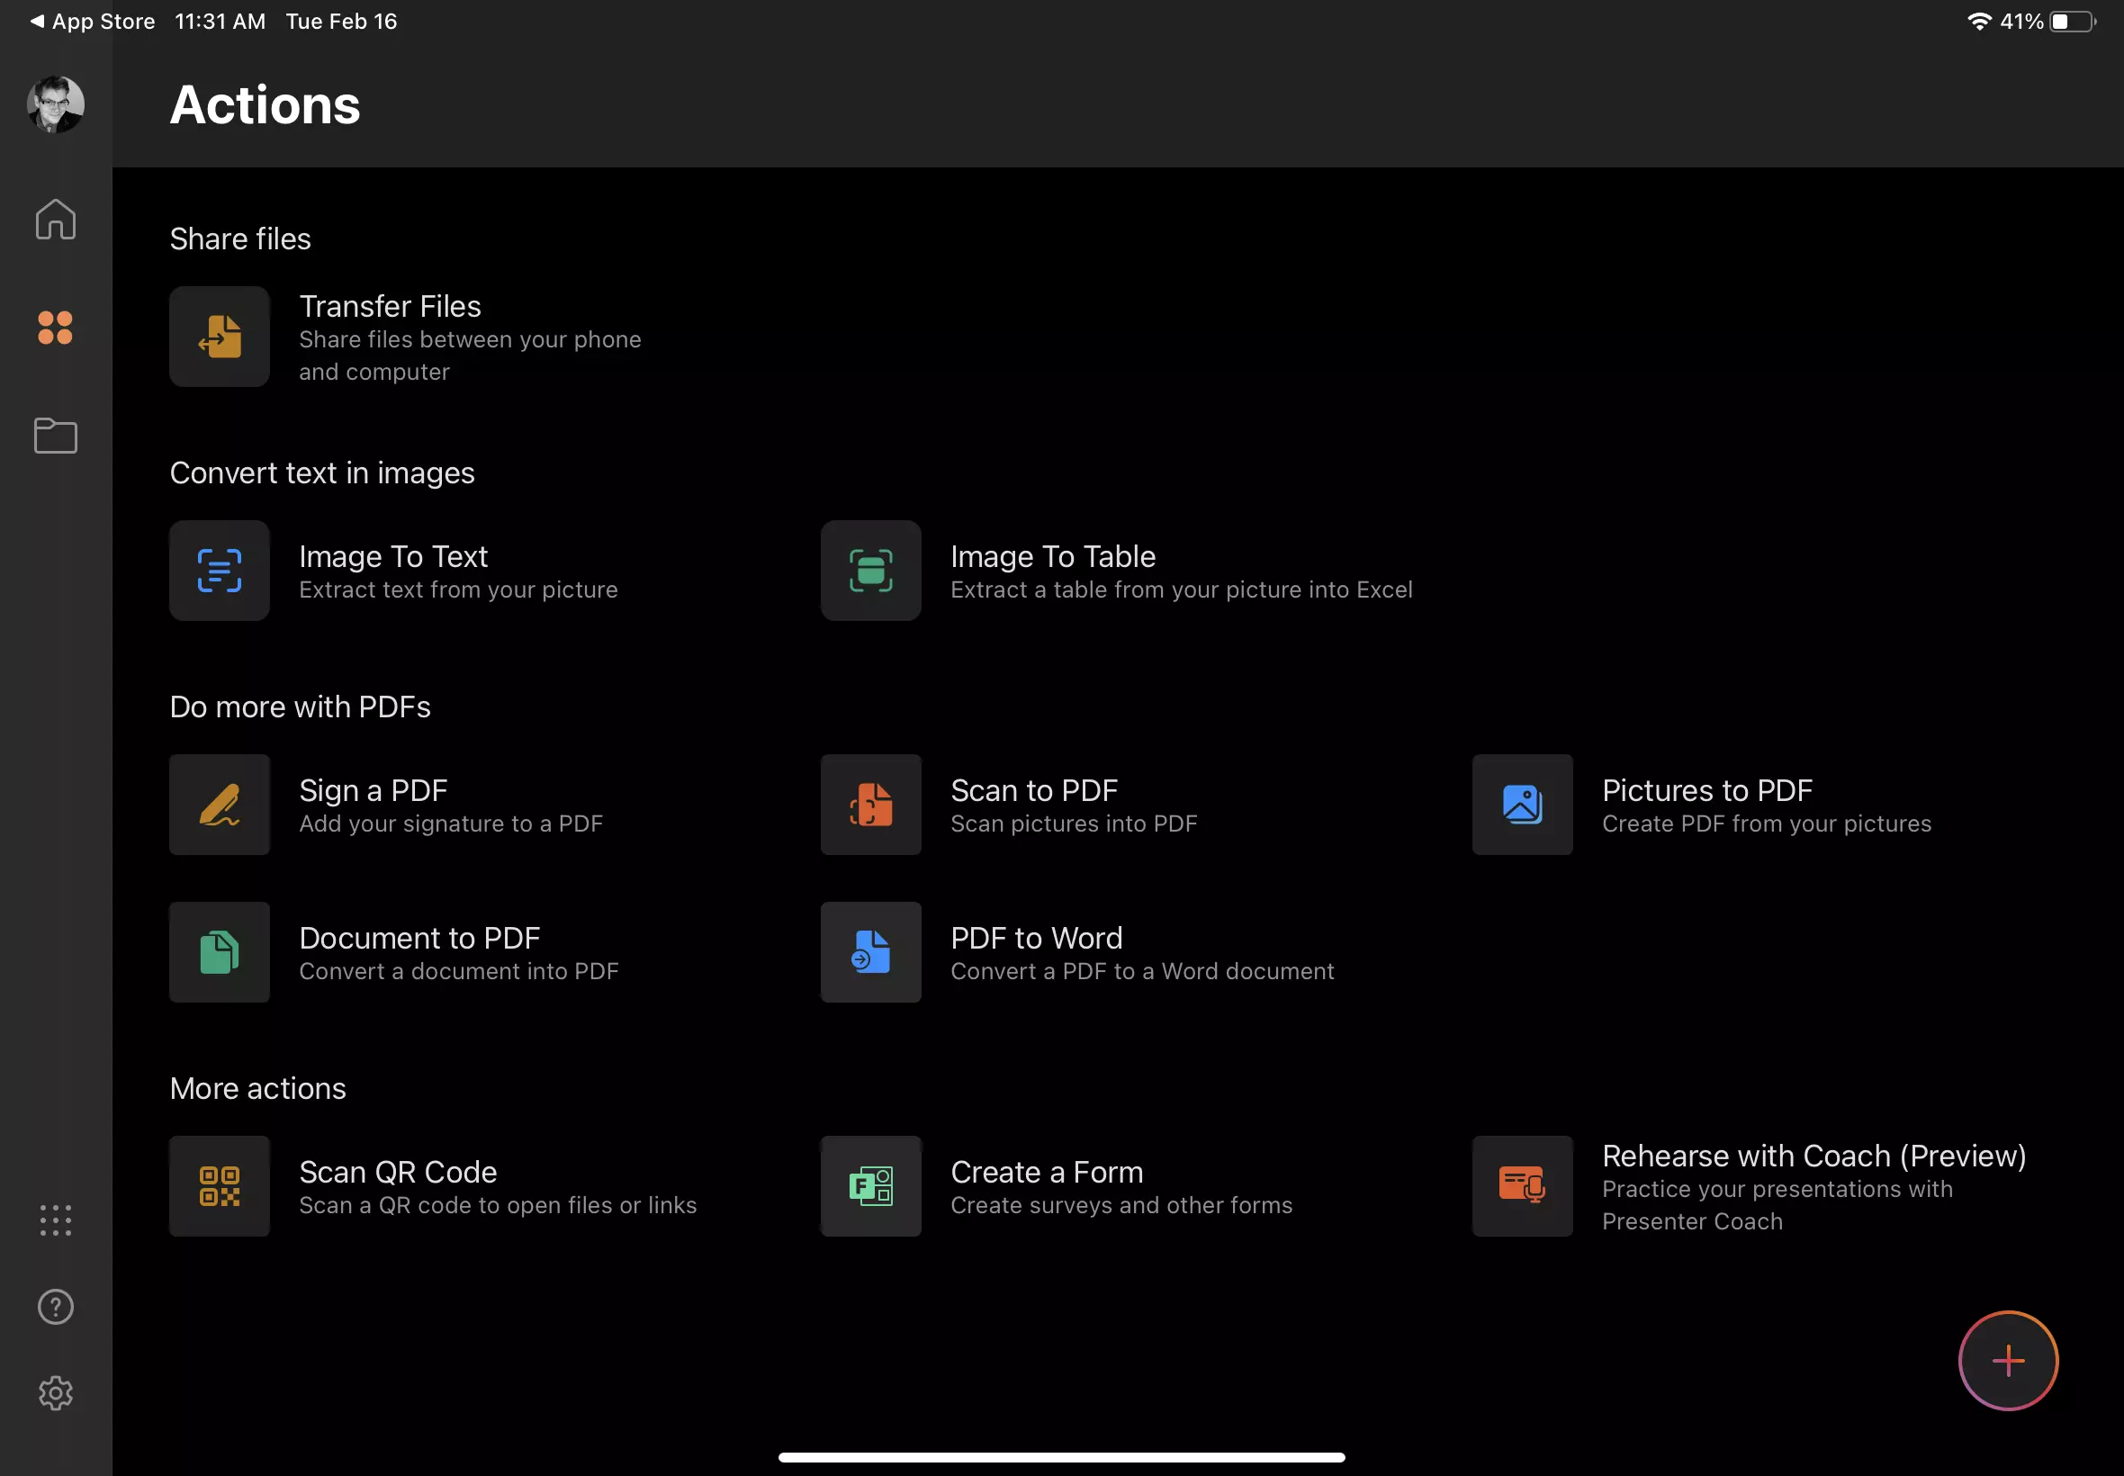
Task: Tap 'Create PDF from your pictures' description
Action: click(x=1767, y=824)
